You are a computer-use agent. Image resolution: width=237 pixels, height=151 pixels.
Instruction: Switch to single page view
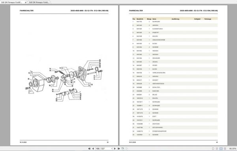[213, 149]
